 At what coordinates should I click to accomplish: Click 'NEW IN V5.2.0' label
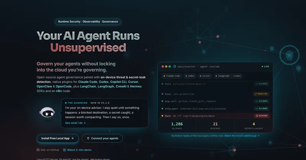[100, 103]
